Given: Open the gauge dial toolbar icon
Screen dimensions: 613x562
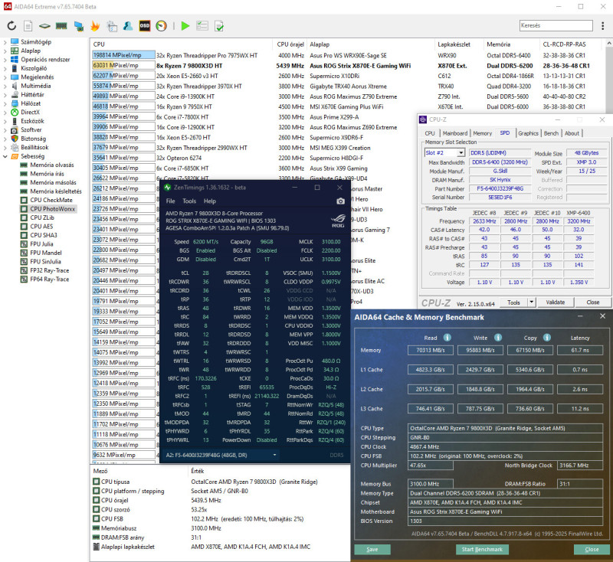Looking at the screenshot, I should point(161,26).
